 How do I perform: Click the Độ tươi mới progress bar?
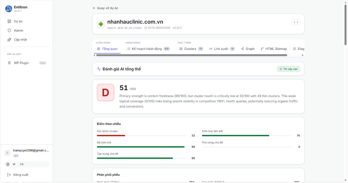click(141, 147)
